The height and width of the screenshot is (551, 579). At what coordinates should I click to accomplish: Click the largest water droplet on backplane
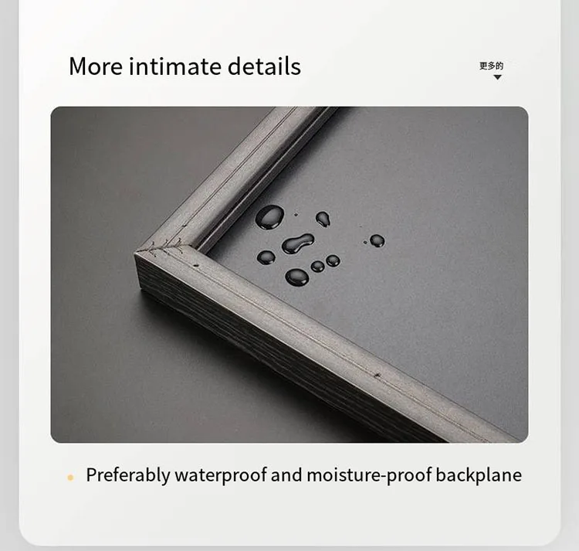click(270, 217)
